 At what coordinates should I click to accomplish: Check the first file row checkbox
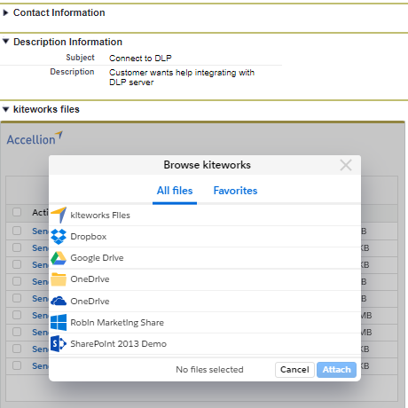(17, 231)
